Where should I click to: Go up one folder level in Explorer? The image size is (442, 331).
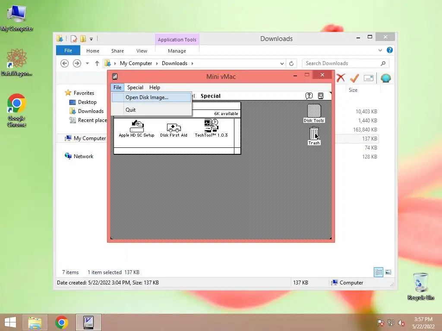(97, 63)
